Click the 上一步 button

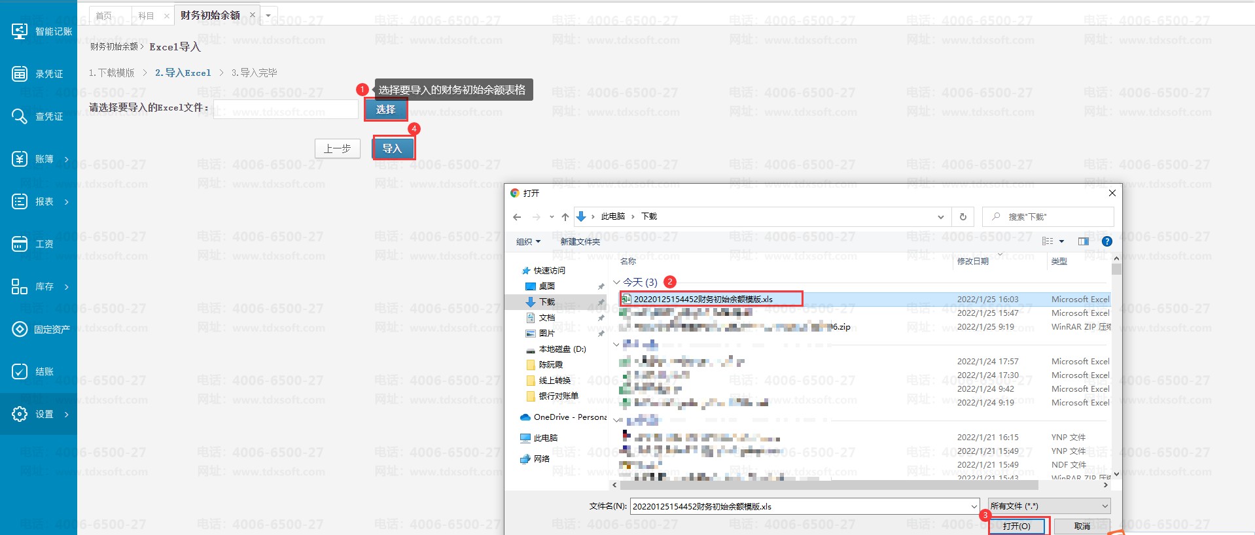click(x=338, y=148)
